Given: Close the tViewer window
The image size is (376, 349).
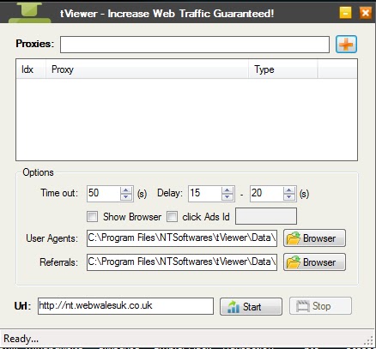Looking at the screenshot, I should click(x=366, y=13).
